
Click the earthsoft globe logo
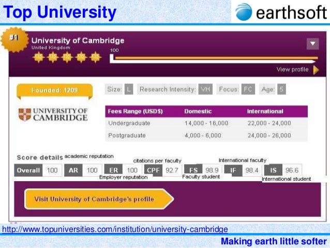[x=244, y=12]
